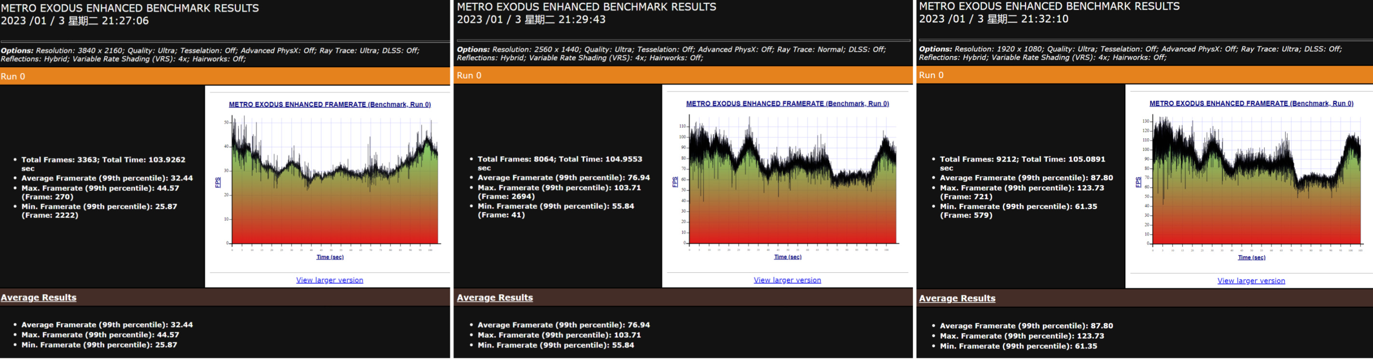Click the chart title link in the 21:32:10 report

[1251, 103]
